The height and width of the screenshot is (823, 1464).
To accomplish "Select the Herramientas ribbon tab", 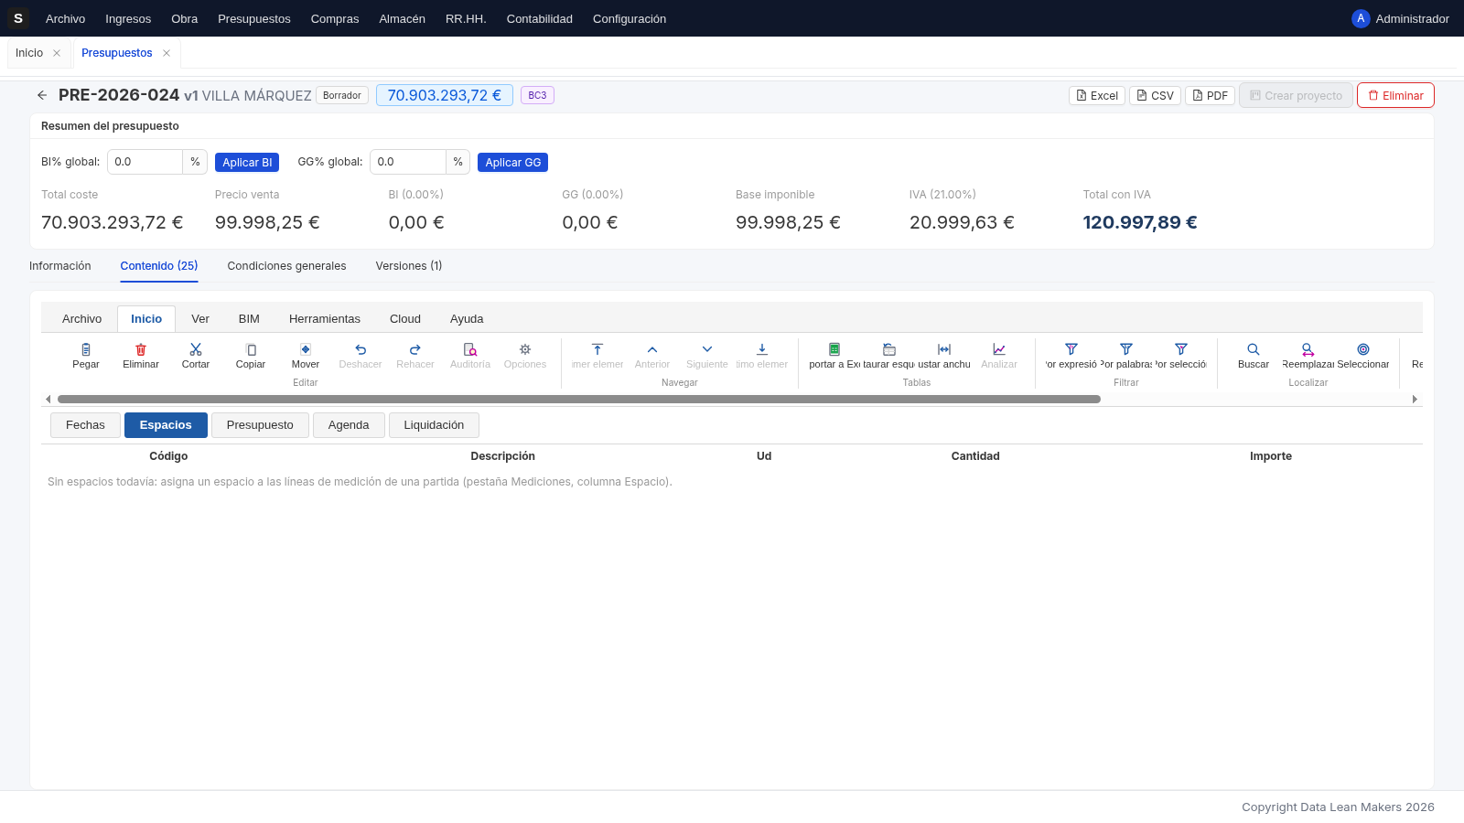I will click(x=325, y=319).
